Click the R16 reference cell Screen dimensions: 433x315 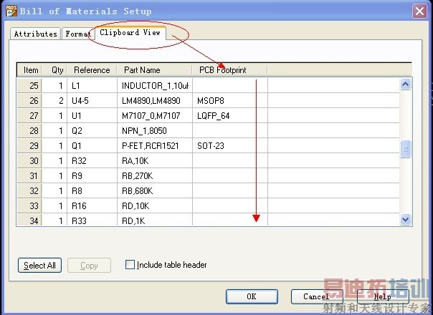click(x=92, y=205)
